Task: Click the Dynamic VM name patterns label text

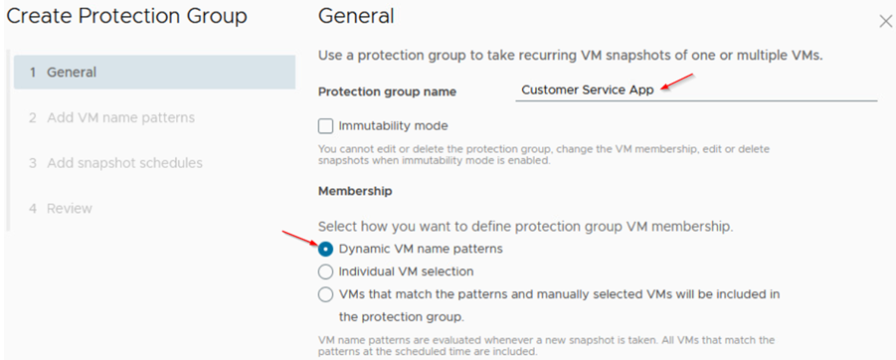Action: pyautogui.click(x=421, y=250)
